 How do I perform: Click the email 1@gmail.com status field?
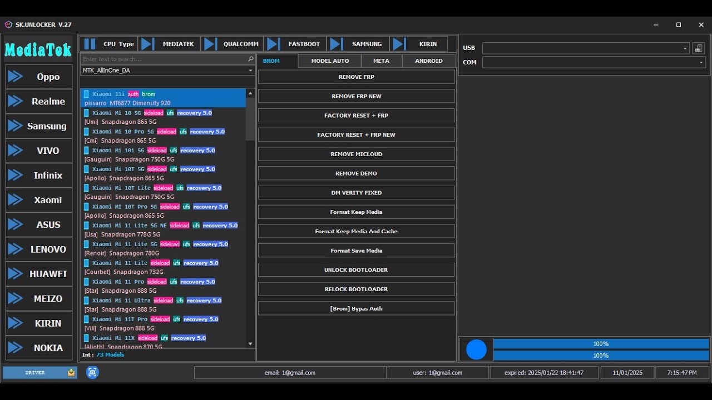290,373
